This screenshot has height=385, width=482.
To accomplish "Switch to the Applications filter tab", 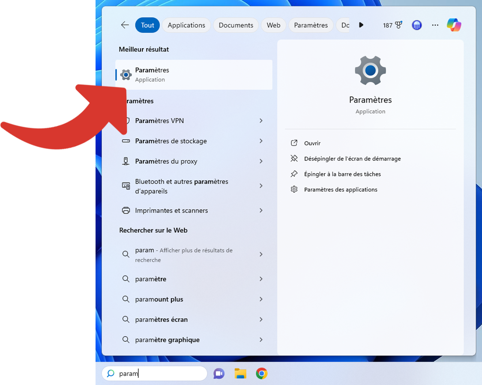I will 186,25.
